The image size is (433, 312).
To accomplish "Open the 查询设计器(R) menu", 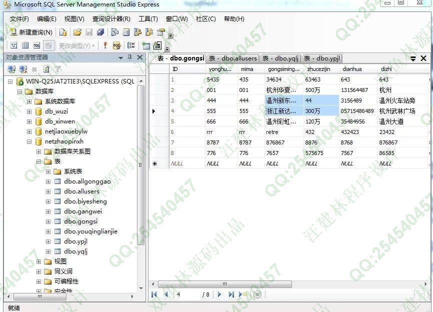I will [x=111, y=19].
